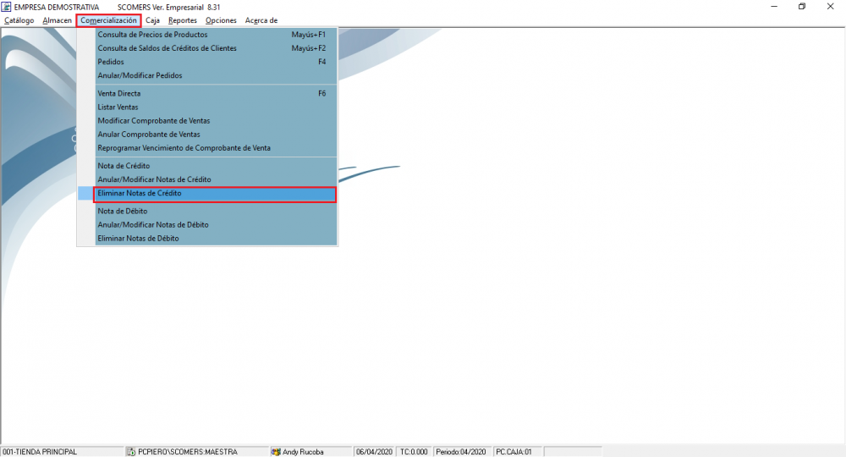The width and height of the screenshot is (846, 457).
Task: Choose the Pedidos entry
Action: [216, 62]
